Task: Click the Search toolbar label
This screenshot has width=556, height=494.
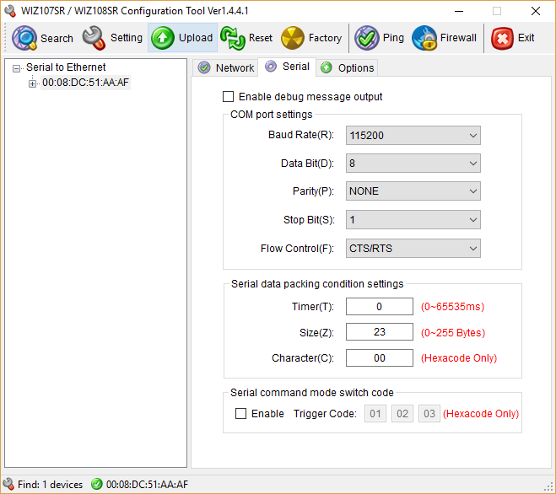Action: pos(57,38)
